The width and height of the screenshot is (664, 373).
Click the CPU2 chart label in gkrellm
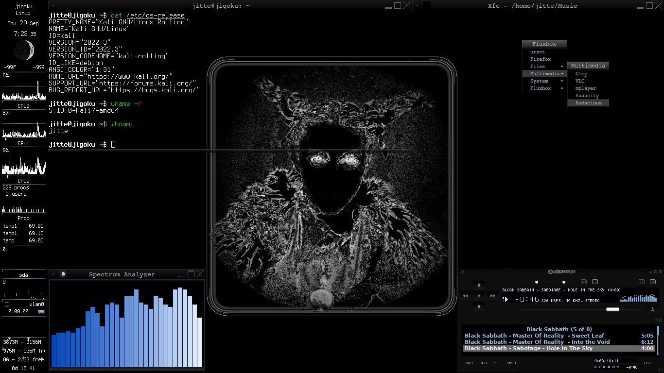23,181
